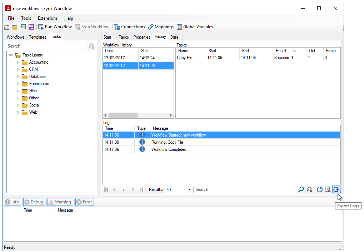The height and width of the screenshot is (252, 364).
Task: Expand the Accounting folder
Action: click(18, 63)
